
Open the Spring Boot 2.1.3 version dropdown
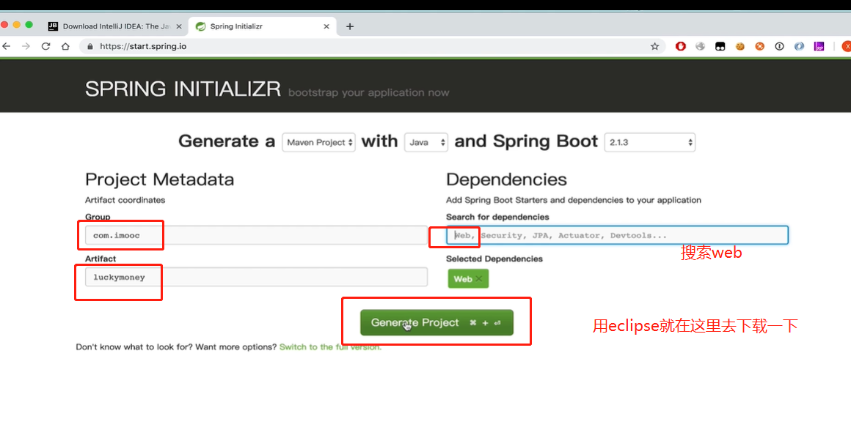point(650,143)
